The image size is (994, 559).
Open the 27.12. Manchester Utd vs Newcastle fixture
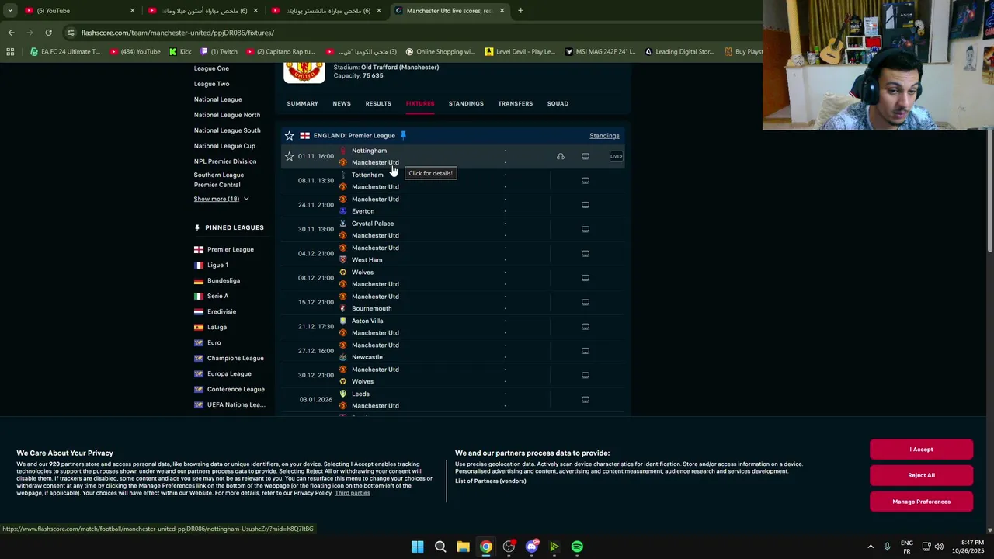tap(453, 351)
